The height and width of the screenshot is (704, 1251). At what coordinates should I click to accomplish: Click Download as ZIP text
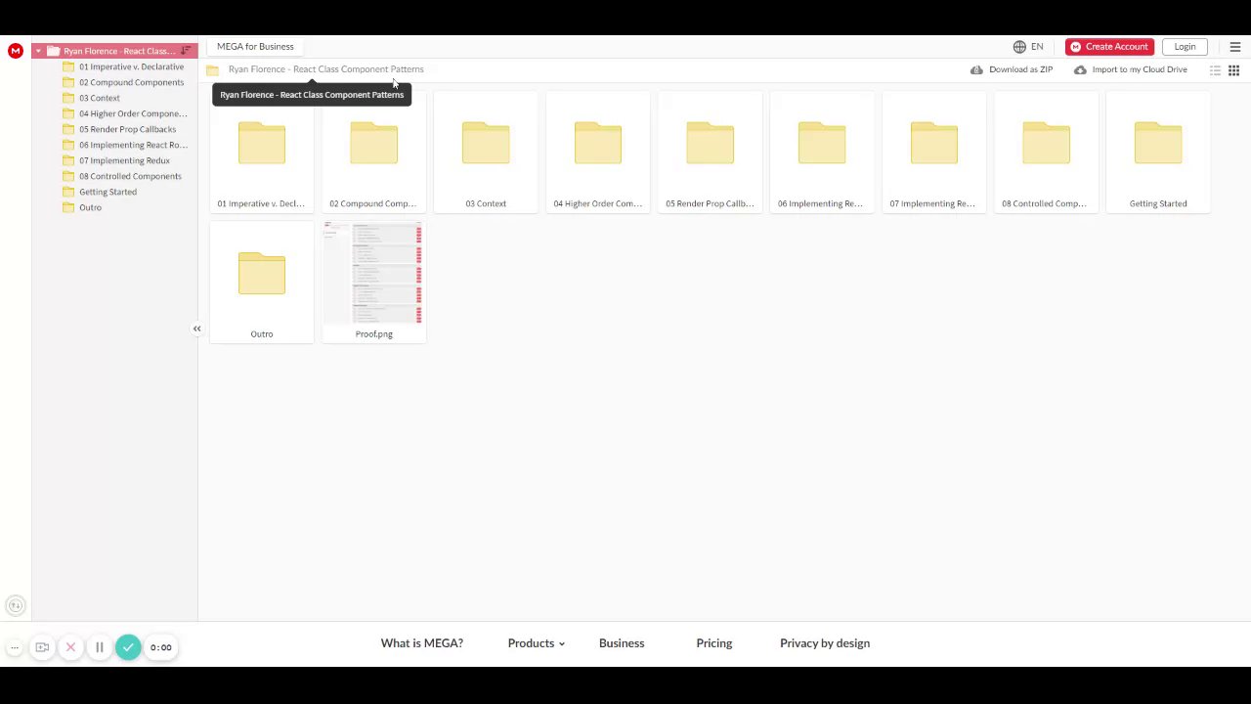click(1020, 70)
